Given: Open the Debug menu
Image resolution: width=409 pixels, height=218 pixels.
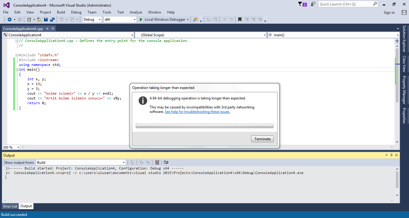Looking at the screenshot, I should (76, 12).
